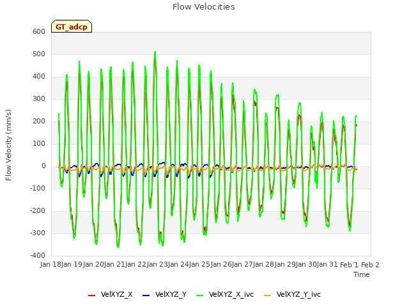This screenshot has height=307, width=409.
Task: Click the blue VelXYZ_Y legend color marker
Action: pos(146,295)
